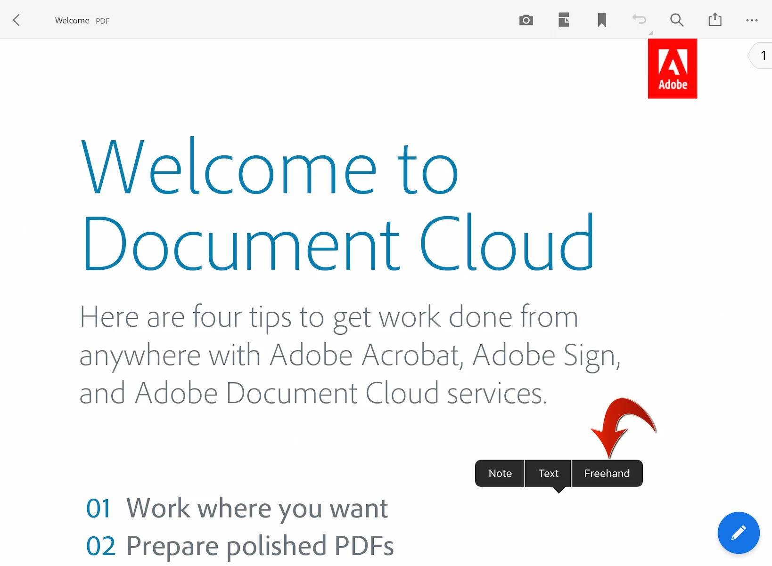Click the 'Welcome to Document Cloud' heading
The width and height of the screenshot is (772, 566).
[338, 204]
